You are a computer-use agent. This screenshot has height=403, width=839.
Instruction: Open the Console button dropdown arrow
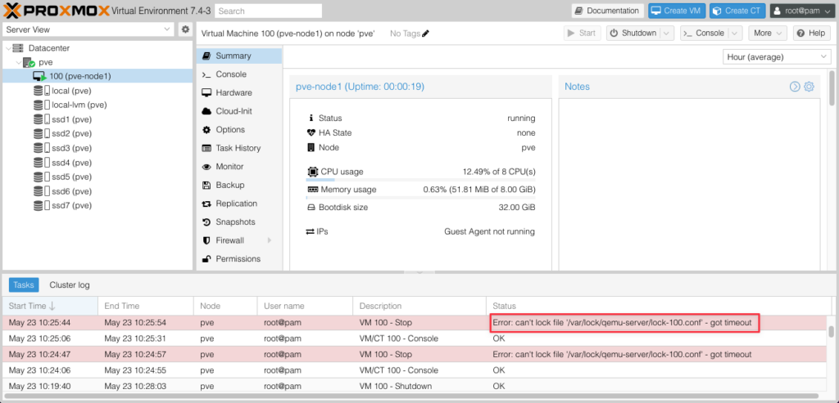[736, 33]
